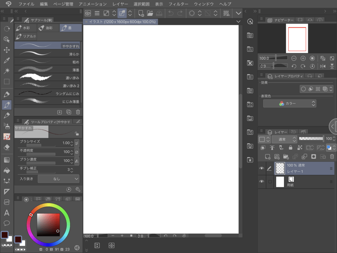Open canvas tab list dropdown arrow
The width and height of the screenshot is (337, 253).
click(238, 21)
